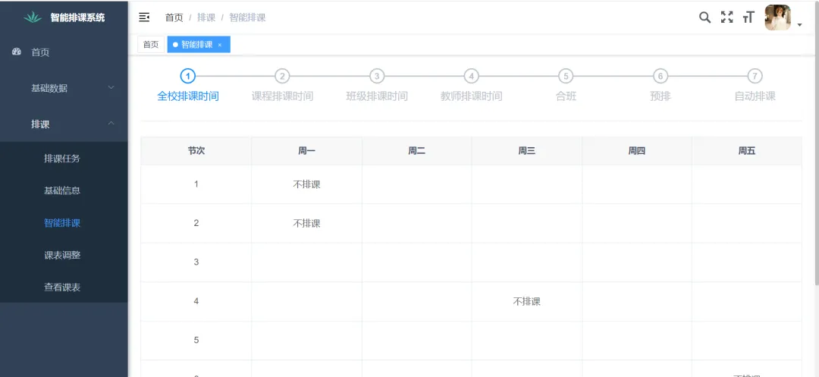This screenshot has width=819, height=377.
Task: Click the lotus logo in sidebar header
Action: pos(33,17)
